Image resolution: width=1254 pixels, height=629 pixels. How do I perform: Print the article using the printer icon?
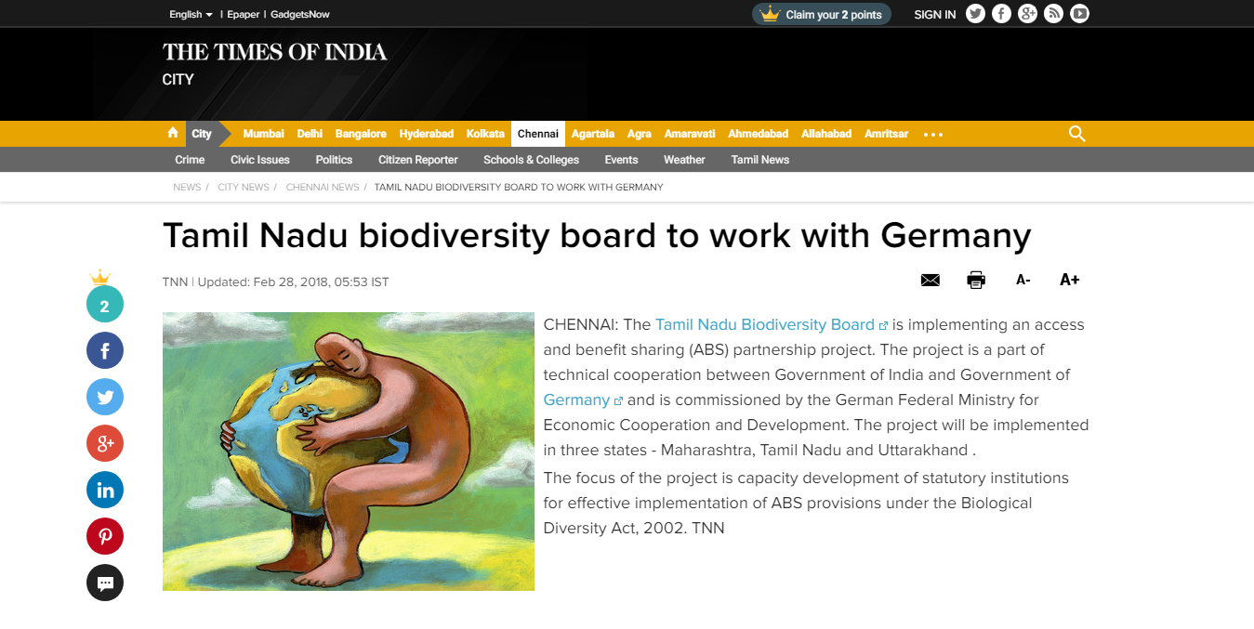coord(976,280)
